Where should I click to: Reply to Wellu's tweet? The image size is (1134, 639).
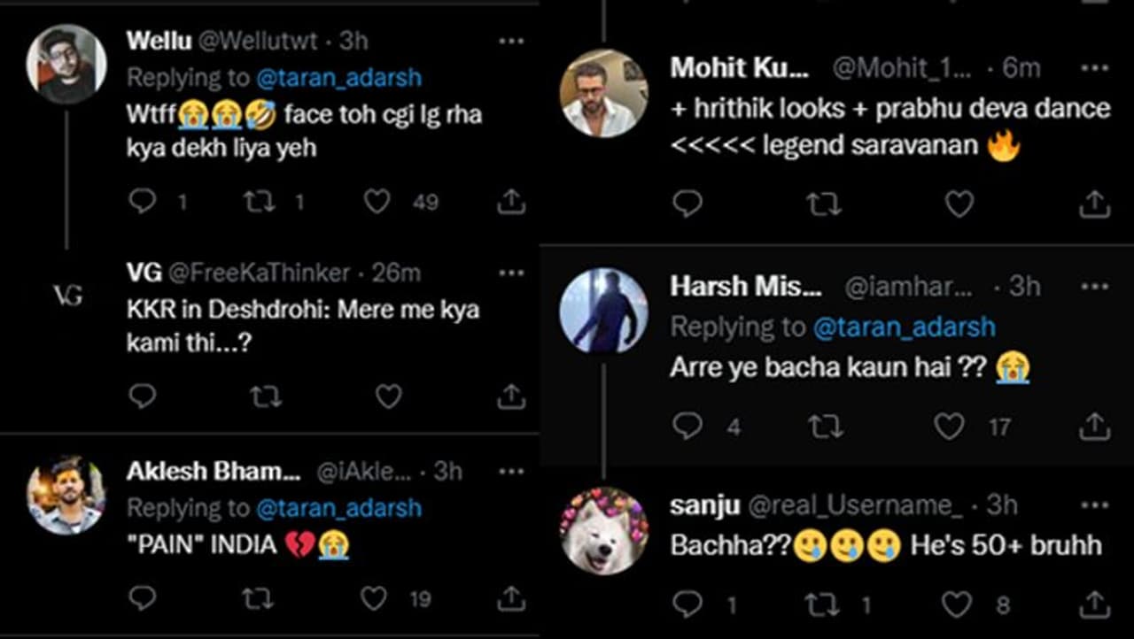(143, 202)
